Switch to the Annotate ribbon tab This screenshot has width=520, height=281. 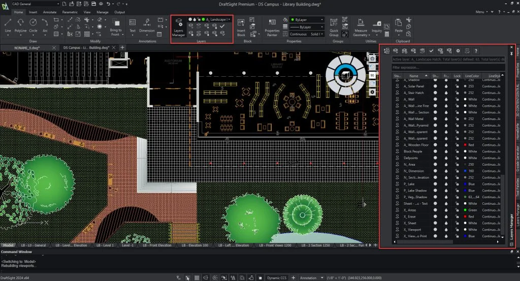click(50, 11)
